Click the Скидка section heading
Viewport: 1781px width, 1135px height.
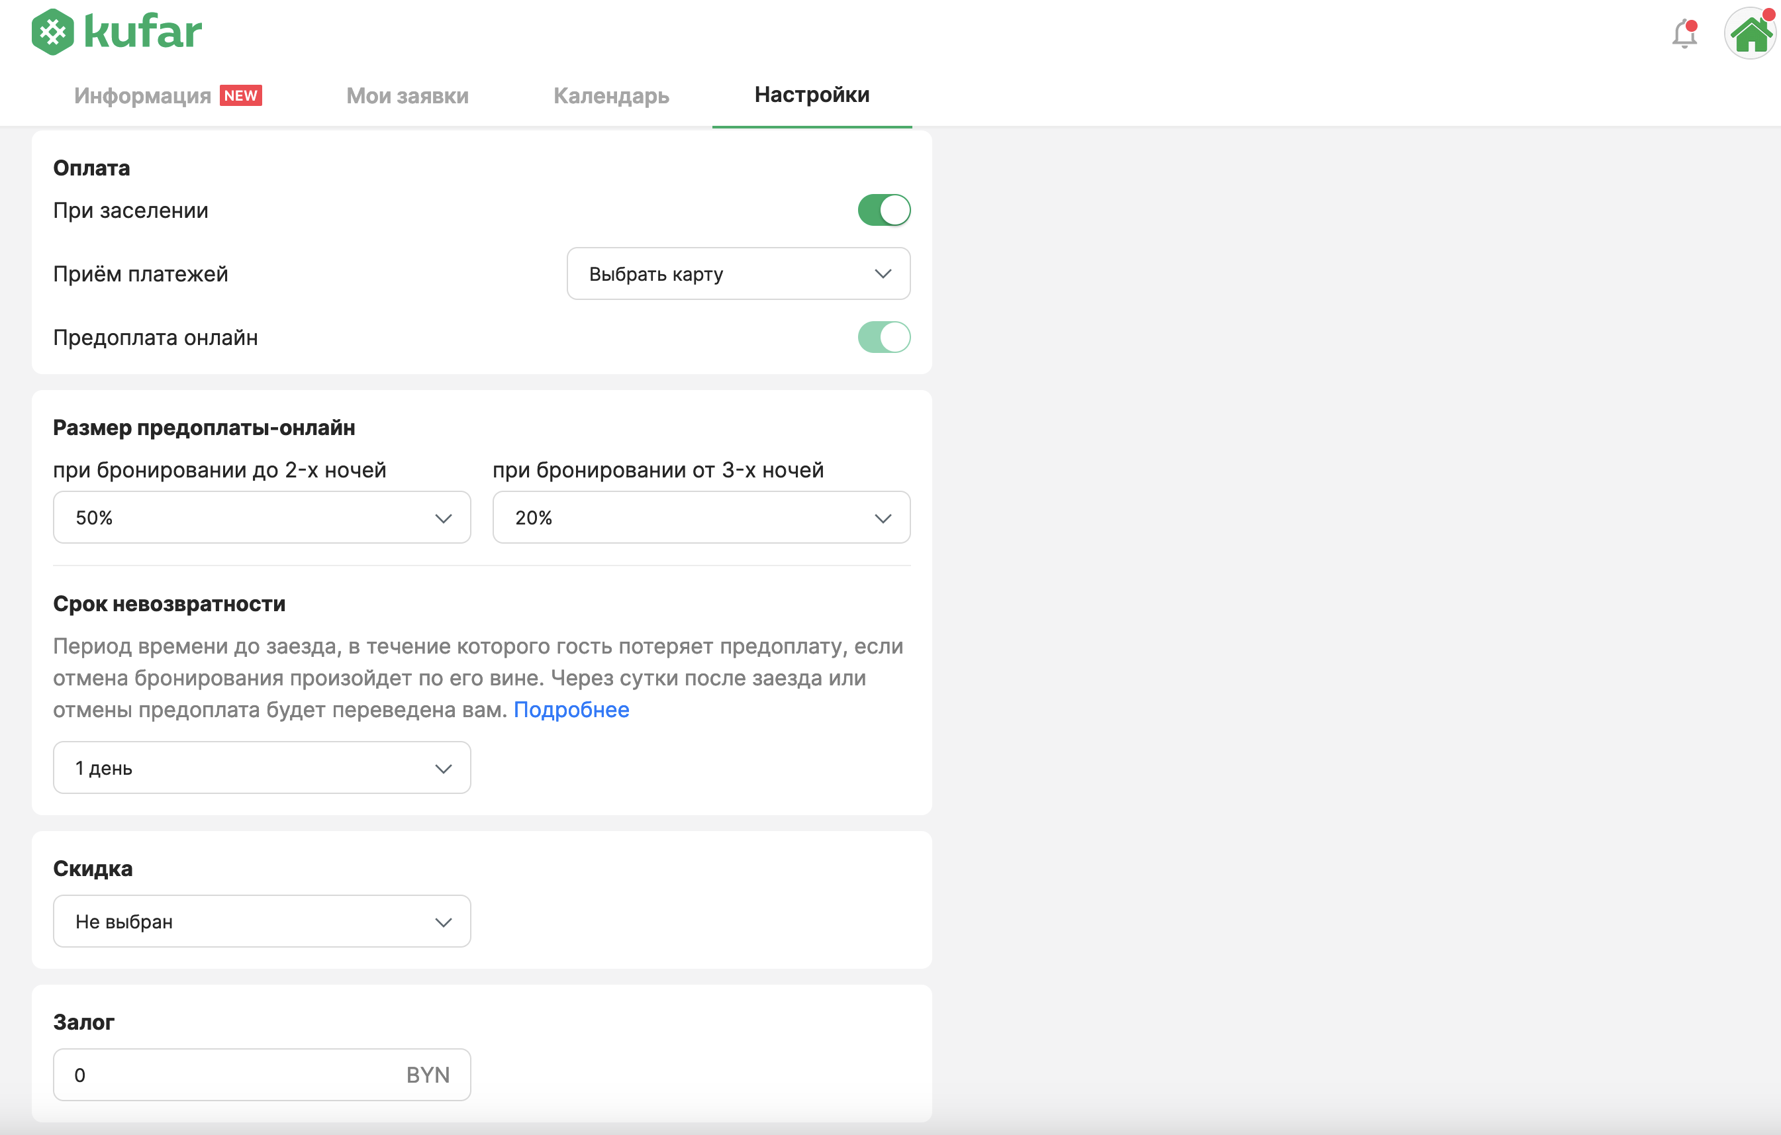coord(93,869)
